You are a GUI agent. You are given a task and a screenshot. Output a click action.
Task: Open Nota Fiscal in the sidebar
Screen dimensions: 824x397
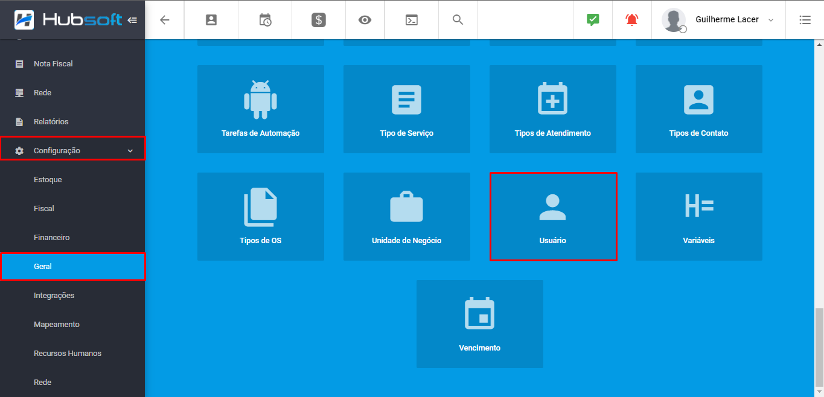click(x=53, y=64)
